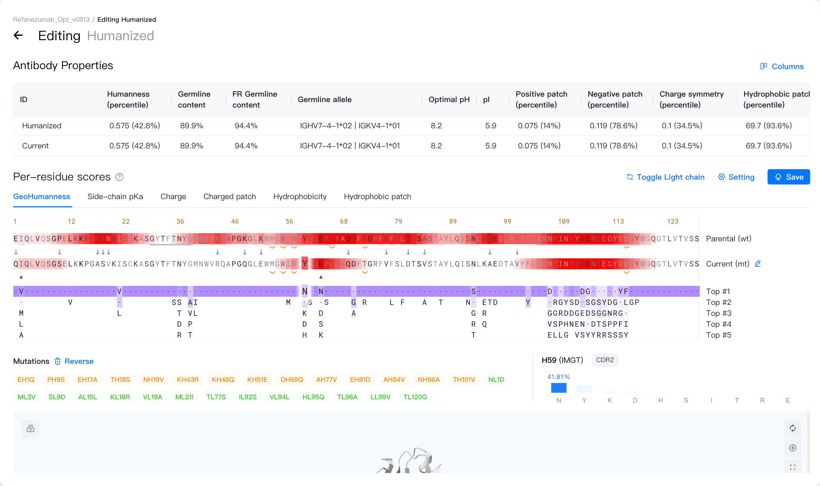Click the snapshot aperture icon in viewer
Image resolution: width=820 pixels, height=486 pixels.
[x=793, y=448]
